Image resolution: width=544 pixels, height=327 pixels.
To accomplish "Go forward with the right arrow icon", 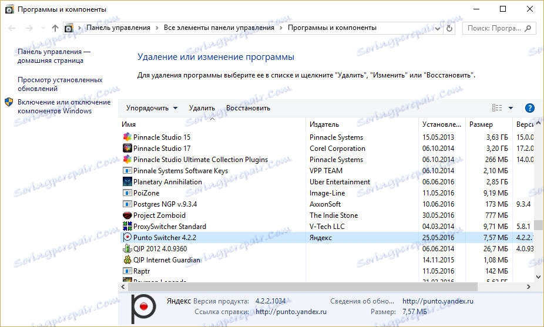I will coord(29,28).
